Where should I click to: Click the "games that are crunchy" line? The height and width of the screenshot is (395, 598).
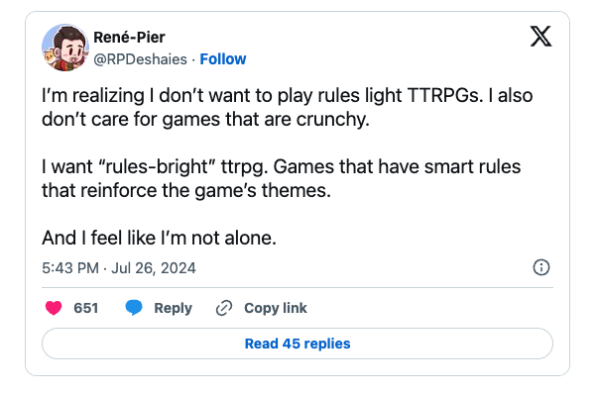(205, 120)
